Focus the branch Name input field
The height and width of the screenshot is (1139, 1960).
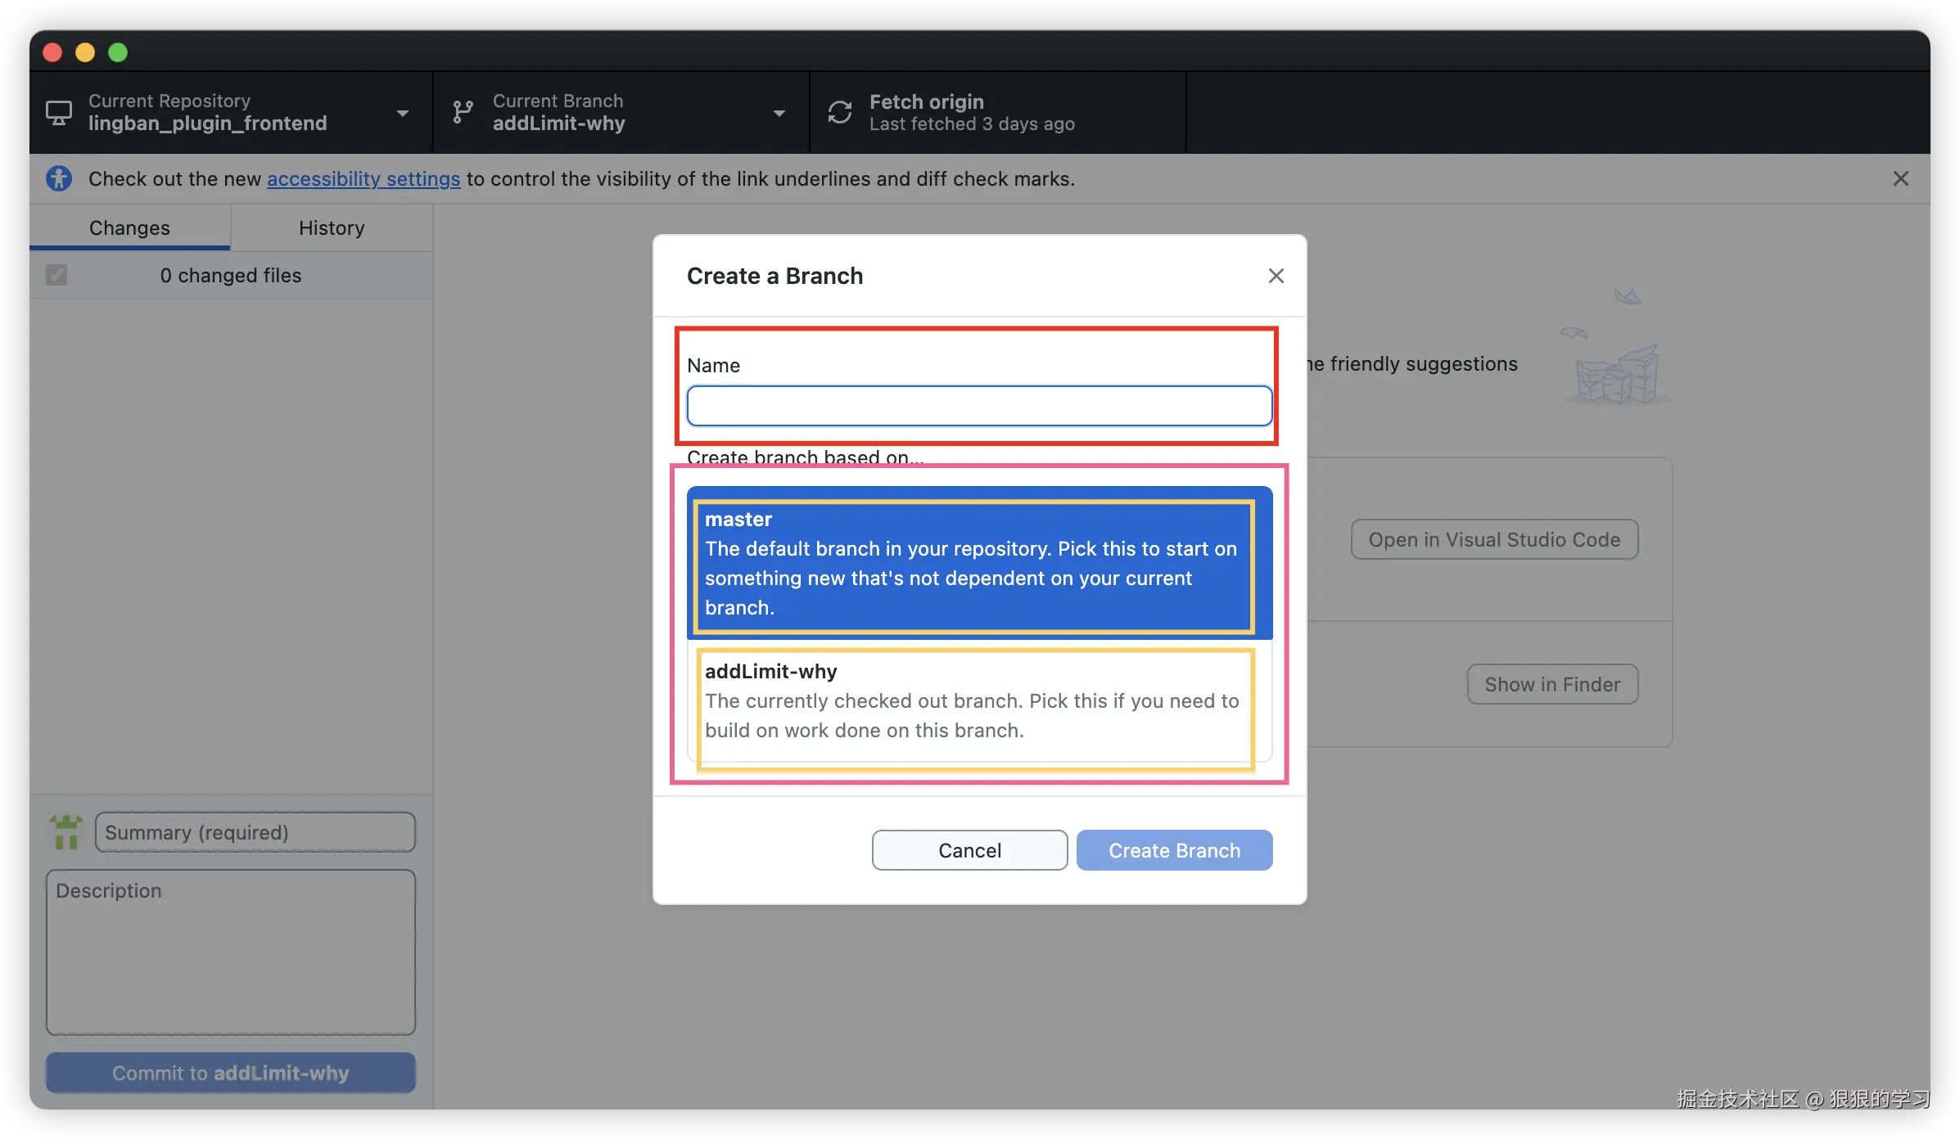click(979, 406)
